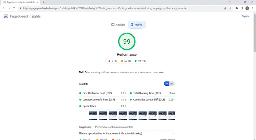The image size is (256, 140).
Task: Click the PageSpeed Insights title text
Action: click(25, 16)
